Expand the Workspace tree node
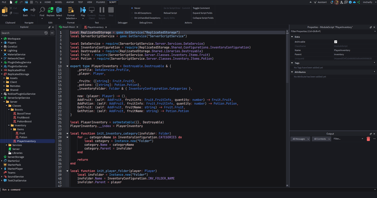The height and width of the screenshot is (198, 377). pos(2,39)
